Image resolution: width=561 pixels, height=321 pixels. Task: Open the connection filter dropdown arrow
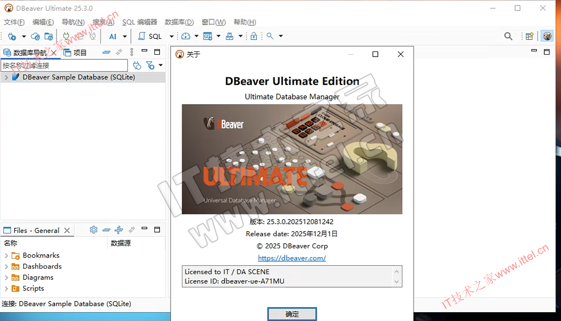[160, 65]
